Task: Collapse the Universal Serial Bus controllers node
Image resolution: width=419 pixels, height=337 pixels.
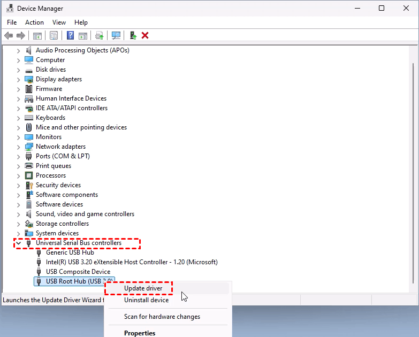Action: (18, 243)
